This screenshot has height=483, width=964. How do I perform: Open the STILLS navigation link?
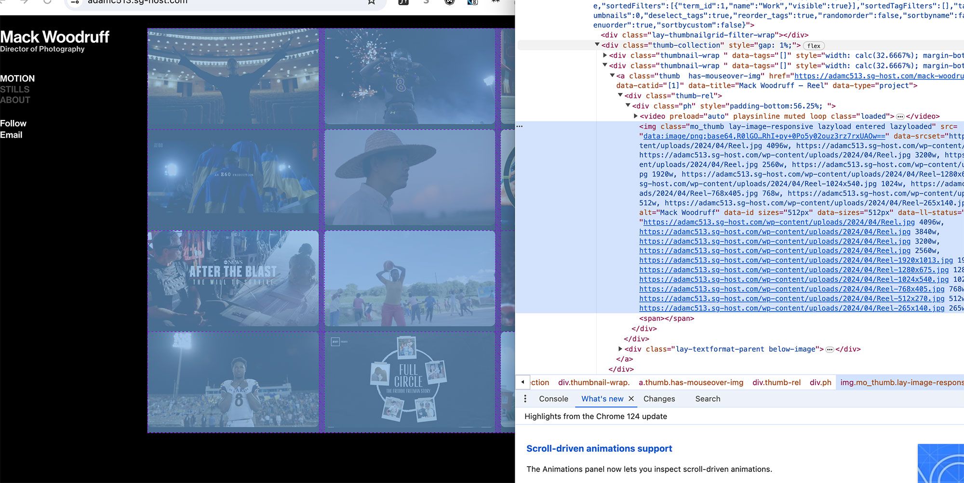(15, 90)
